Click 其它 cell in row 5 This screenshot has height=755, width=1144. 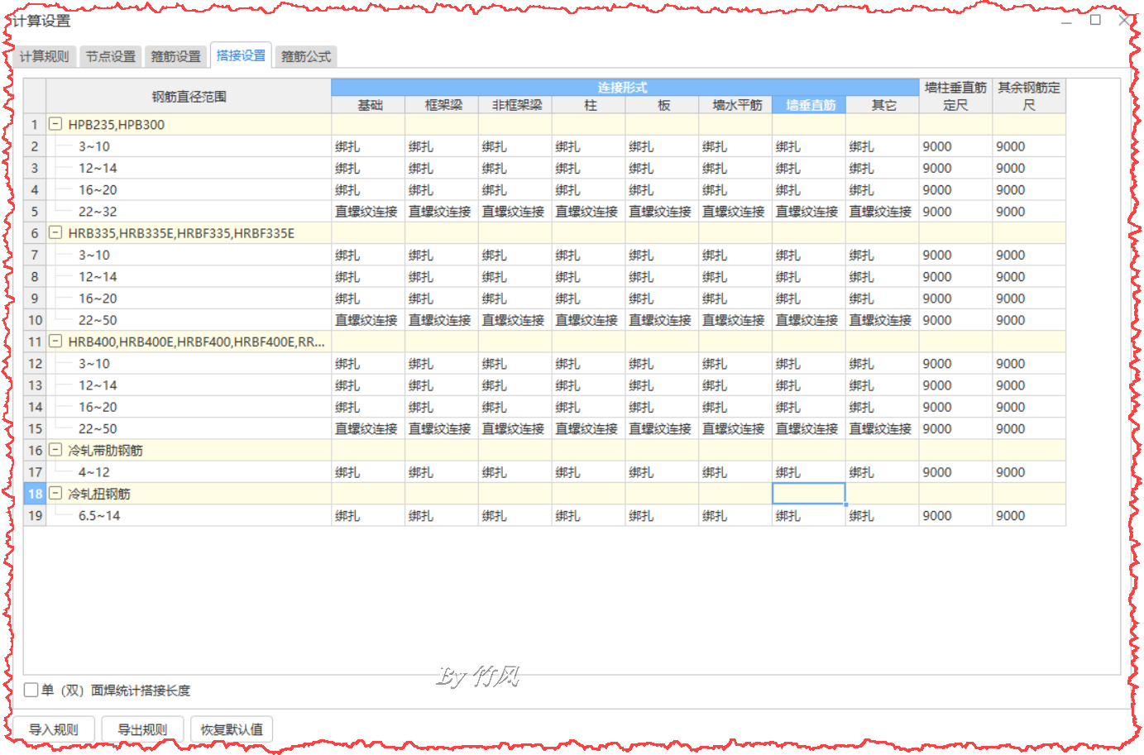point(883,212)
